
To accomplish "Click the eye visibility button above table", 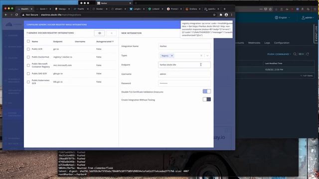I will tap(99, 33).
